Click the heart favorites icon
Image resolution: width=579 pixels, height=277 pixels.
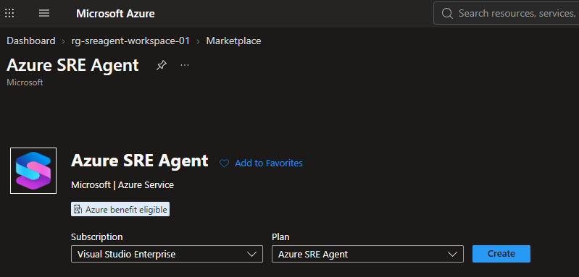tap(224, 163)
